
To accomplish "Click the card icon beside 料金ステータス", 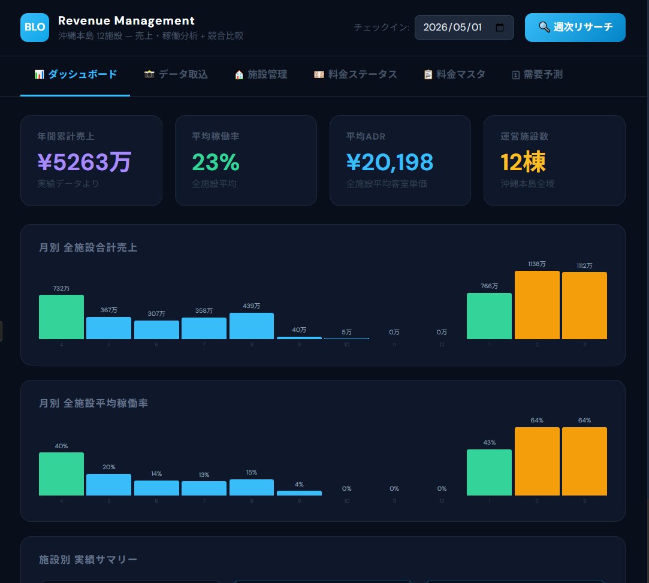I will (319, 74).
